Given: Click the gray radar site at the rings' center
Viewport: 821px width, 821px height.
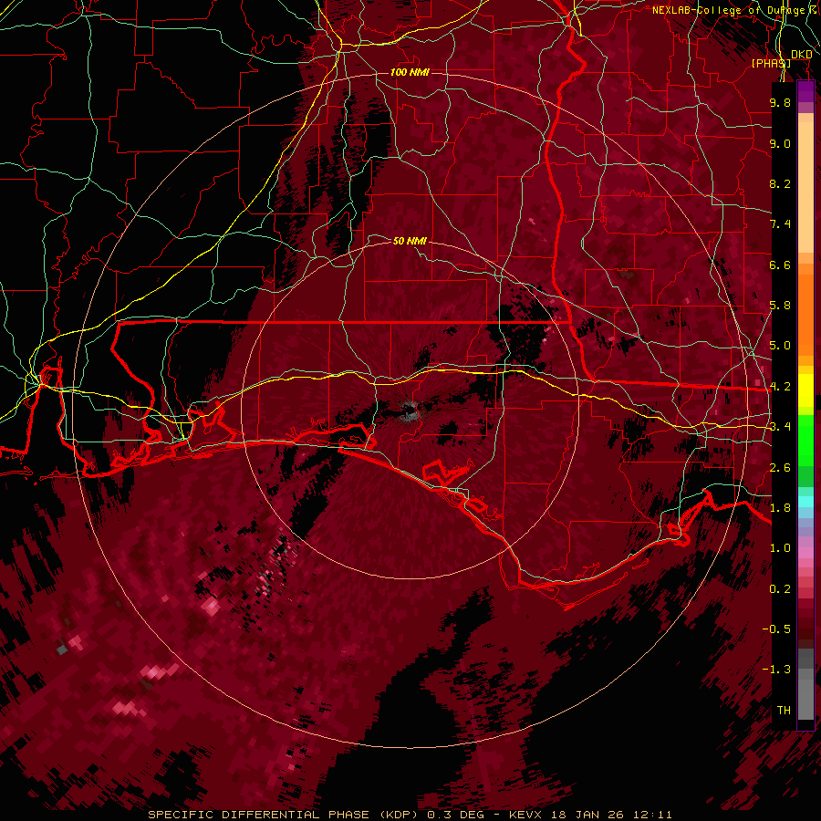Looking at the screenshot, I should 410,411.
